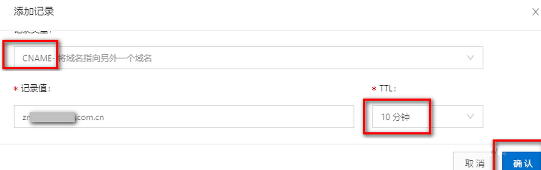Click the 添加记录 dialog title

click(34, 12)
